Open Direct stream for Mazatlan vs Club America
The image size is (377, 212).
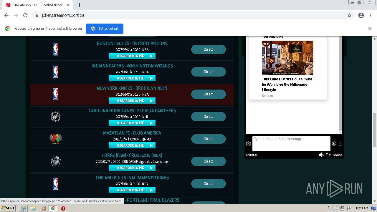click(209, 139)
